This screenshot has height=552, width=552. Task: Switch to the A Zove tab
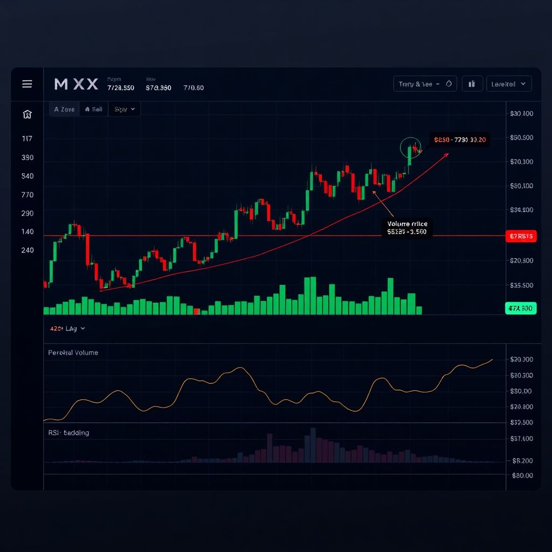pos(63,109)
